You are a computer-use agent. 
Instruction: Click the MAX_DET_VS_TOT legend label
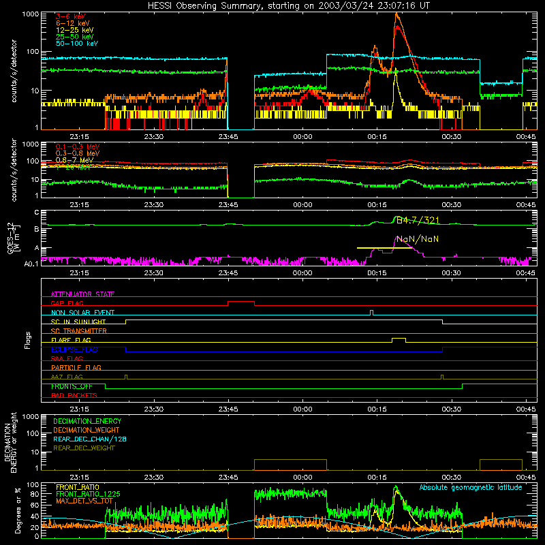pyautogui.click(x=84, y=501)
